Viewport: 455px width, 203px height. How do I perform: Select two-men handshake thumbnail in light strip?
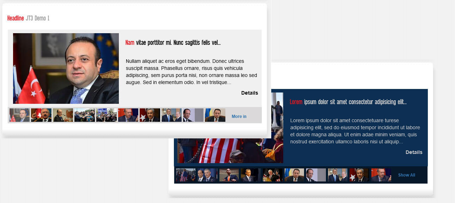click(x=171, y=115)
